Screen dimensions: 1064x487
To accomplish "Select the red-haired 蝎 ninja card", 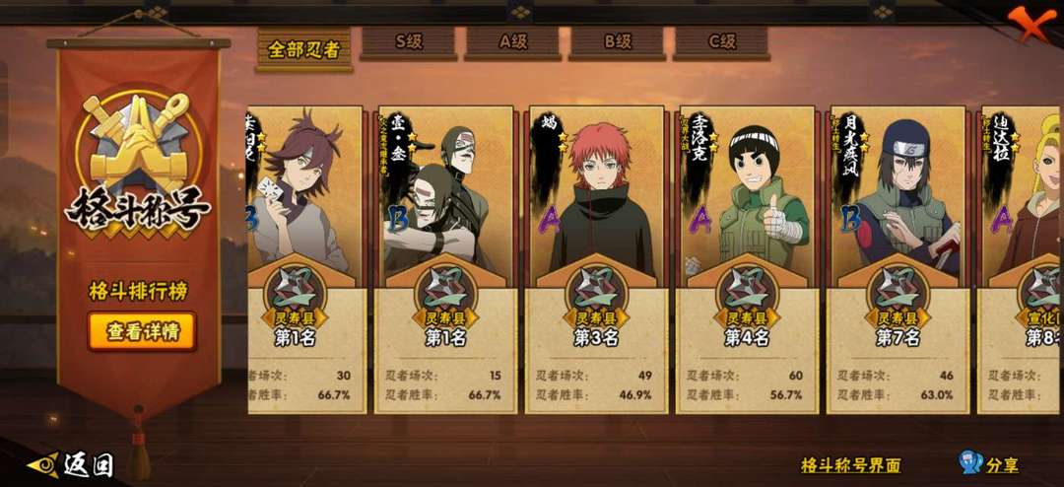I will (x=596, y=259).
